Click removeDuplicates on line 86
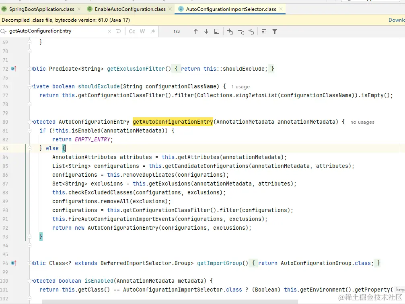The height and width of the screenshot is (304, 405). (149, 175)
